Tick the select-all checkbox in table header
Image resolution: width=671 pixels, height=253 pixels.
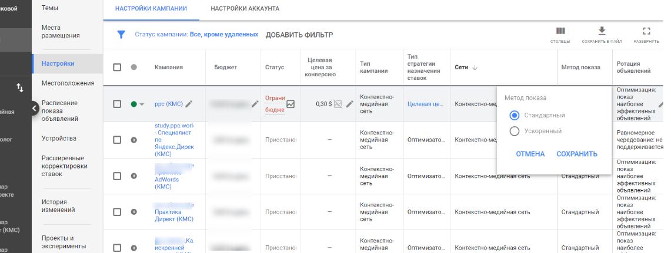click(117, 68)
